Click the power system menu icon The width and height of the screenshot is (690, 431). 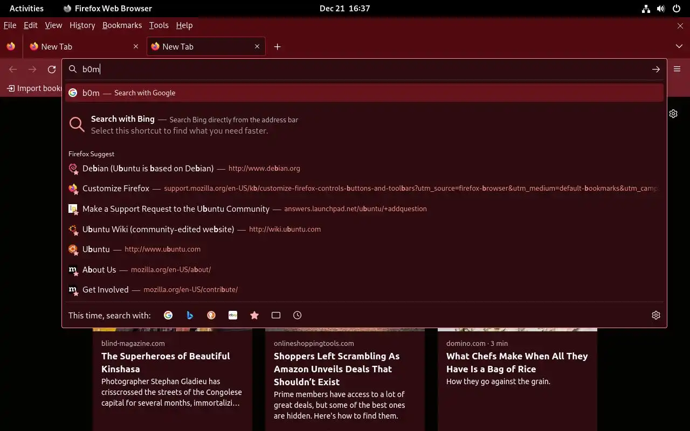(677, 9)
